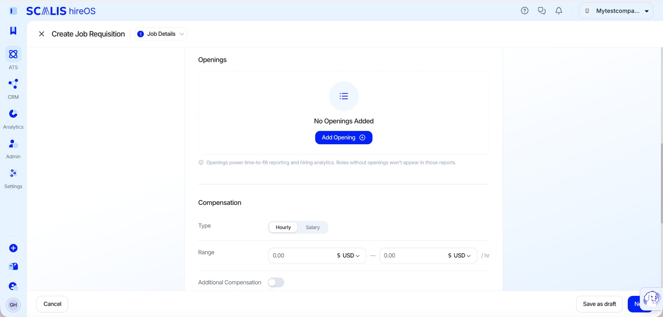
Task: Open the Admin section
Action: pos(13,149)
